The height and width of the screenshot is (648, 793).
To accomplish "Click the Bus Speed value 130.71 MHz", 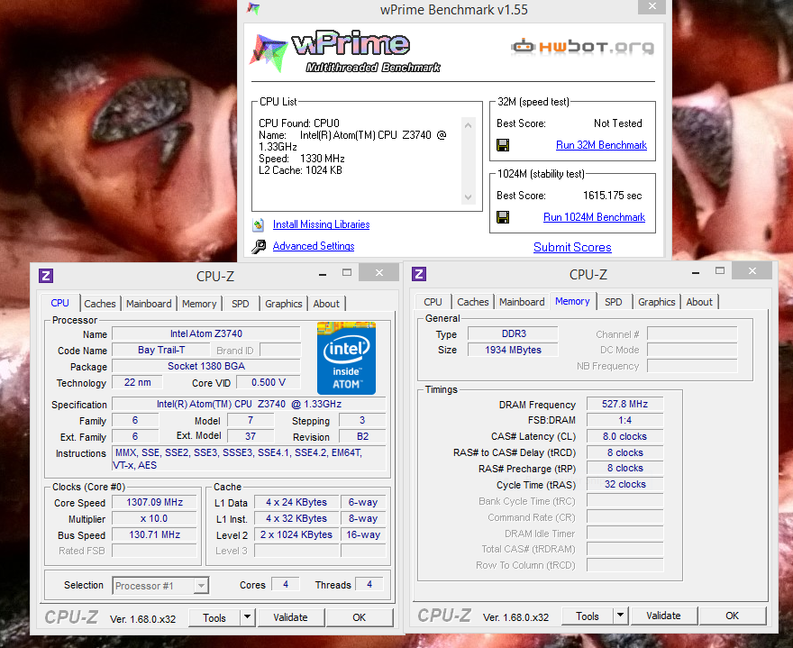I will click(x=154, y=534).
